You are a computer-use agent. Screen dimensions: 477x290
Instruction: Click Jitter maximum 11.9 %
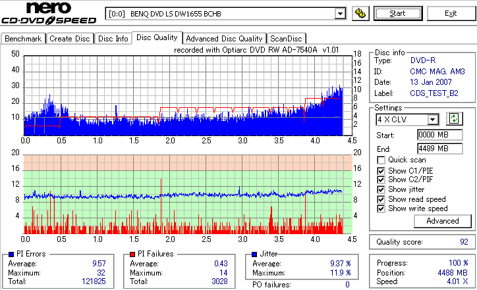(x=341, y=273)
